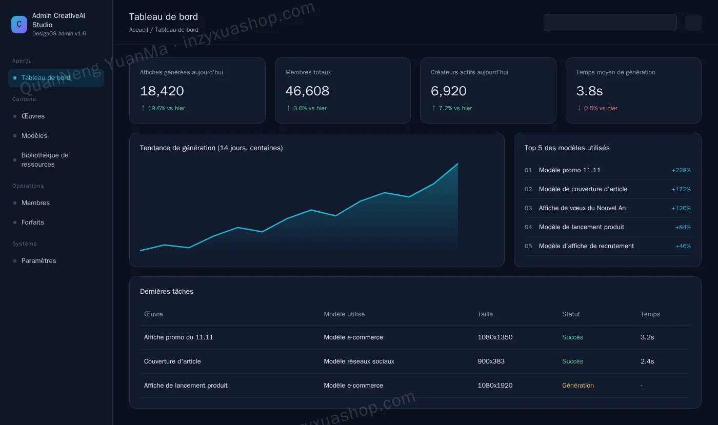Click the generation trend line chart

coord(299,207)
